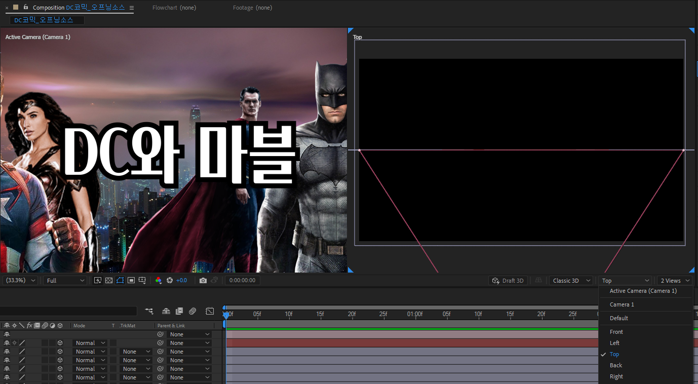Click the Region of Interest icon
698x384 pixels.
pos(131,280)
